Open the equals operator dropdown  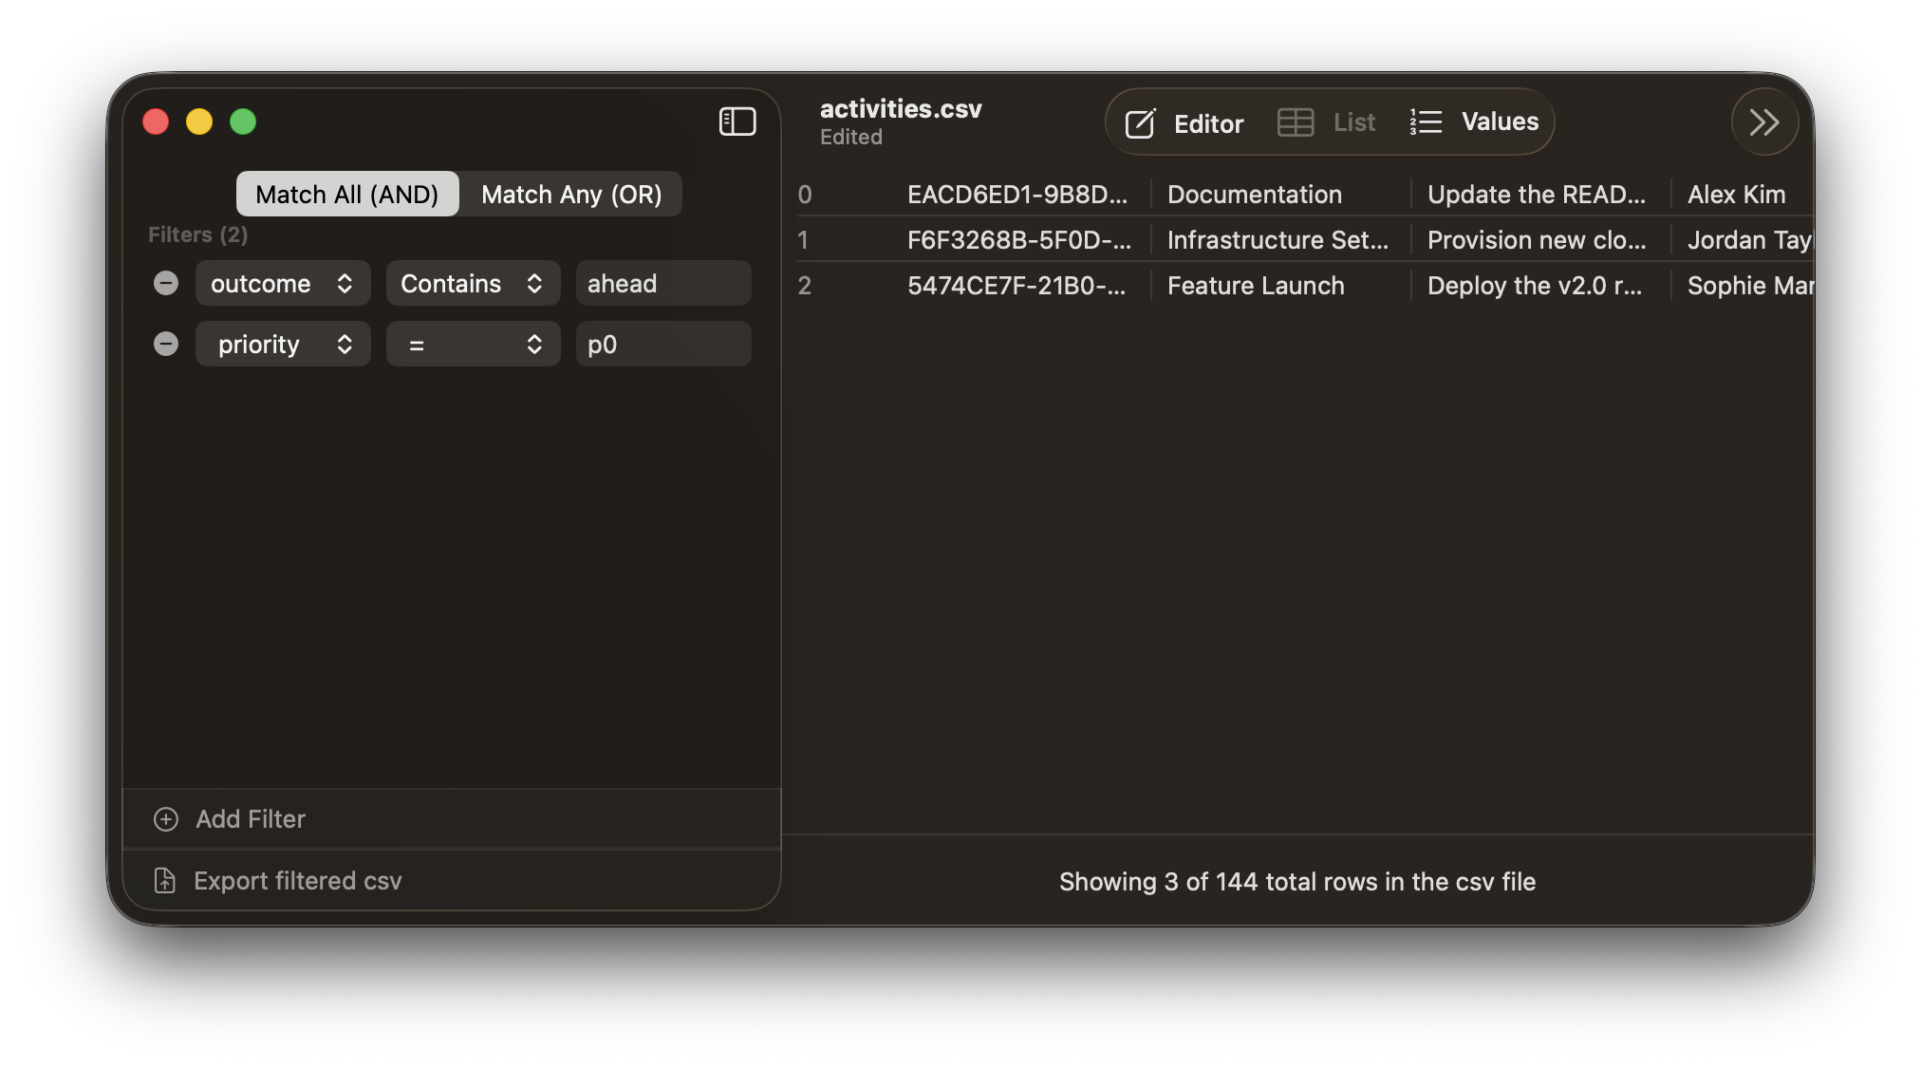point(472,344)
